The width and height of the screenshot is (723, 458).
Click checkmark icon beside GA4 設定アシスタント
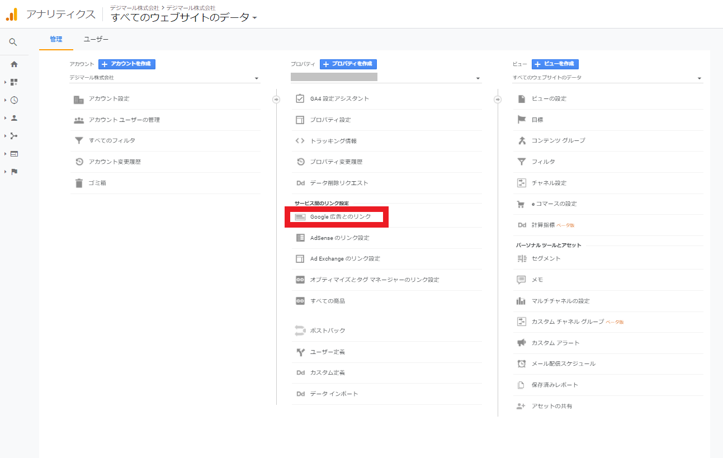300,98
